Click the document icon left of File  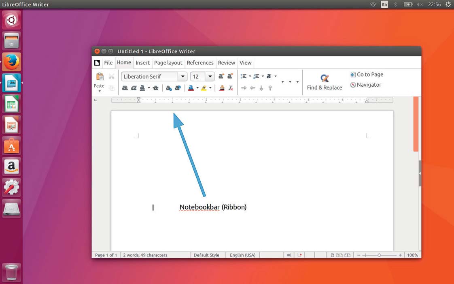tap(97, 63)
